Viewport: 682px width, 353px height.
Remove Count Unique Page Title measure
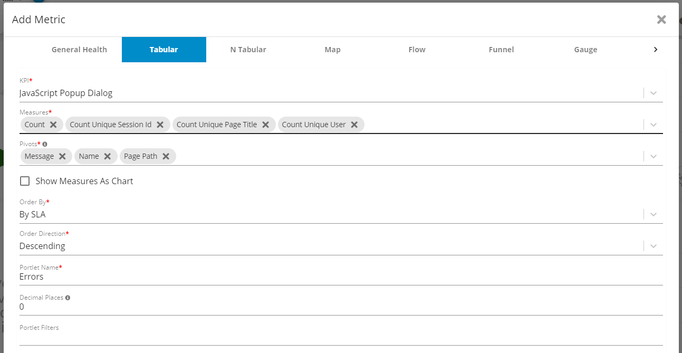(266, 125)
